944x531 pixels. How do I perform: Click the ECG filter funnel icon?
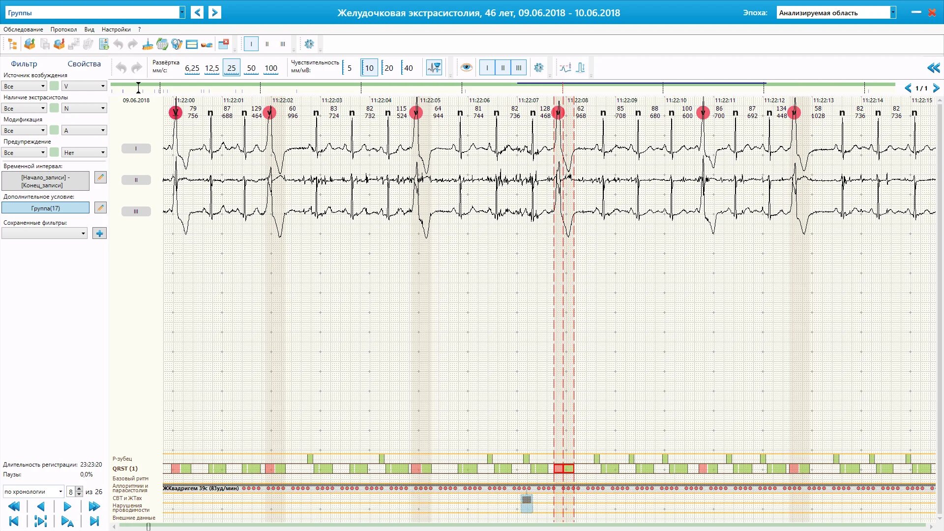[x=434, y=68]
